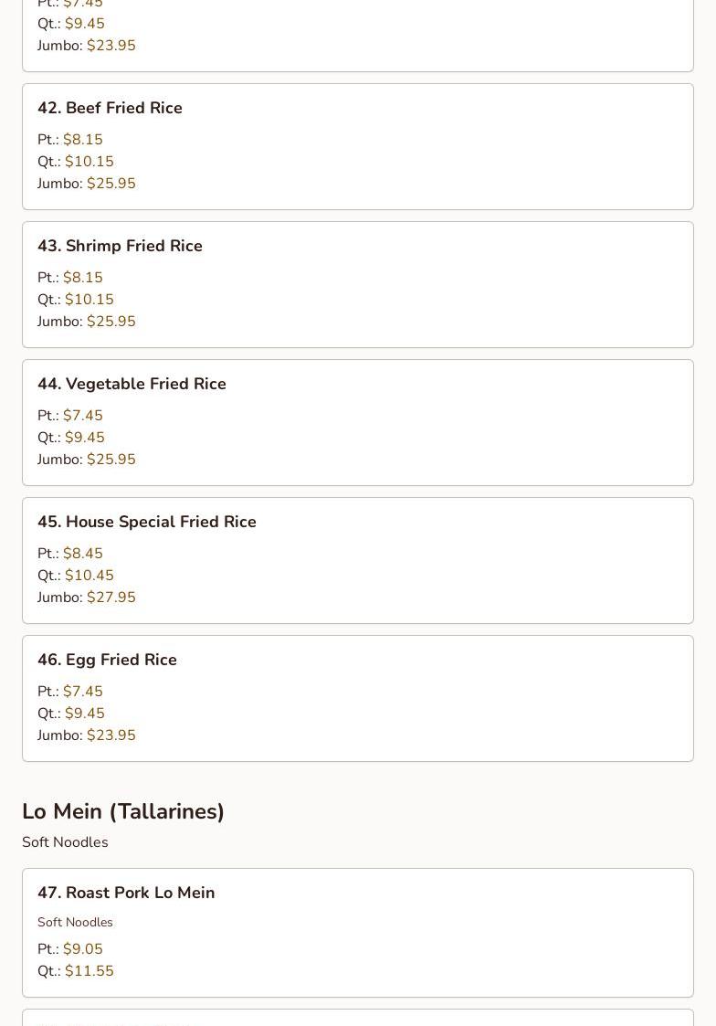This screenshot has height=1026, width=716.
Task: Click the Soft Noodles section subtitle text
Action: click(x=65, y=842)
